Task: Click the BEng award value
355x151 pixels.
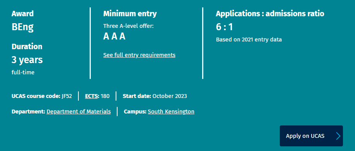Action: pyautogui.click(x=23, y=27)
